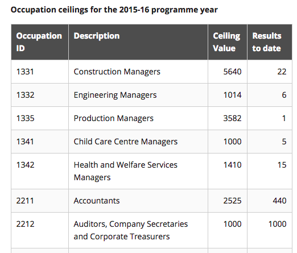
Task: Select the Child Care Centre Managers cell
Action: click(138, 142)
